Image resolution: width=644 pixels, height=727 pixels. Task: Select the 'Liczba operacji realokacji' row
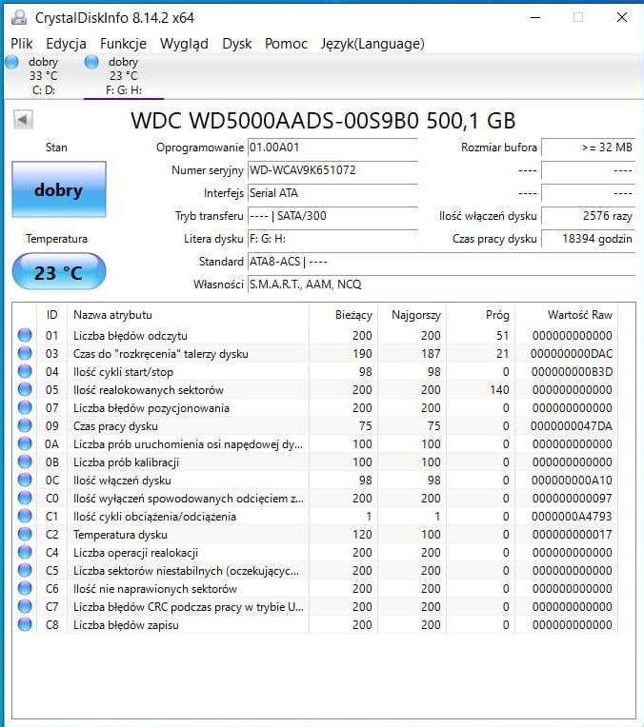coord(315,552)
